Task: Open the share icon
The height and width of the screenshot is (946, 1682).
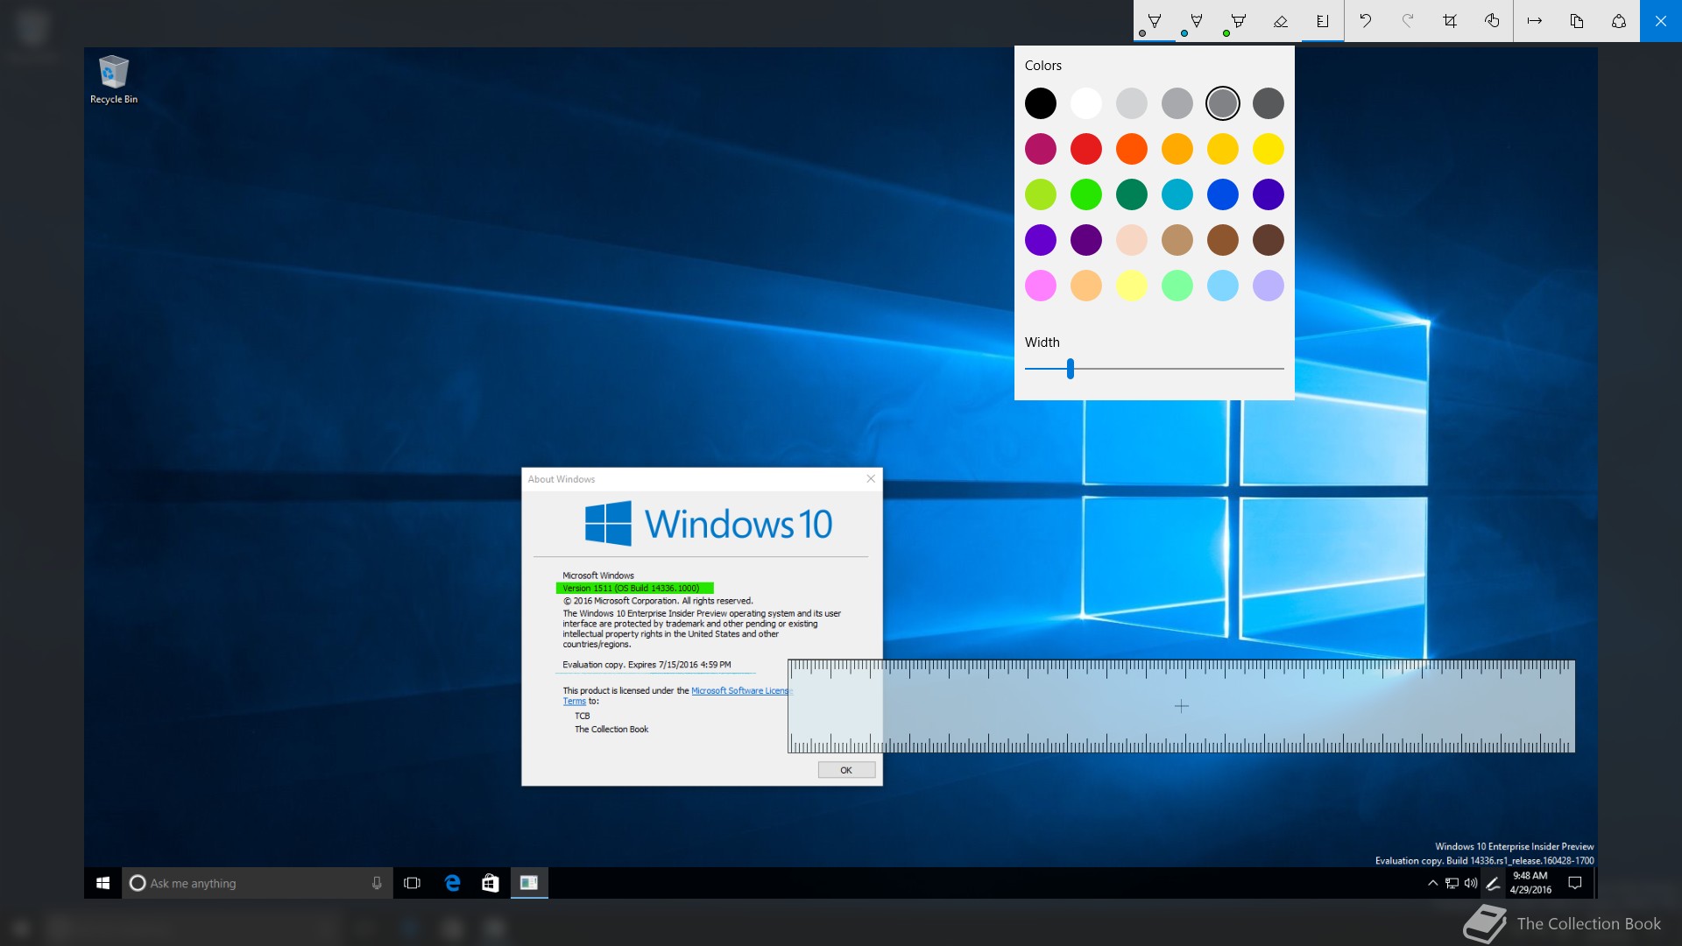Action: pyautogui.click(x=1619, y=21)
